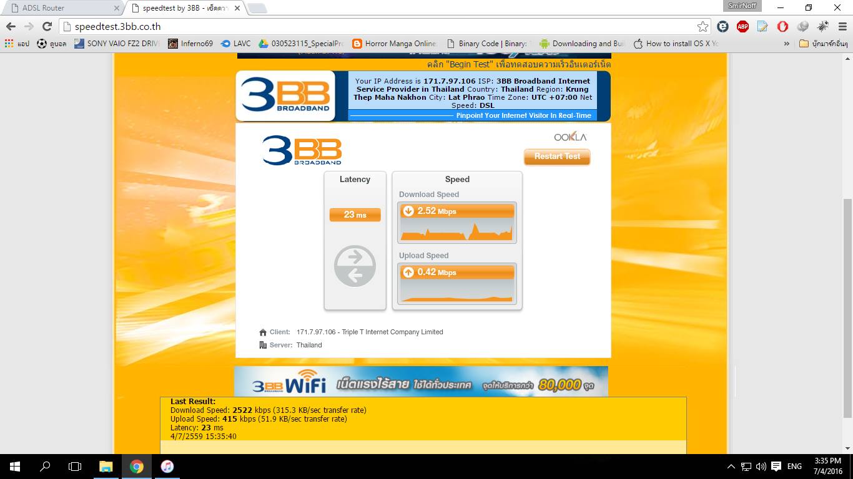This screenshot has width=853, height=479.
Task: Click the browser forward arrow
Action: (x=29, y=26)
